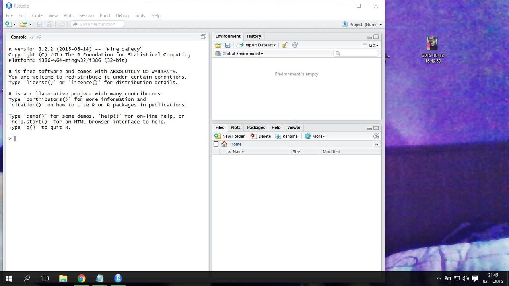
Task: Open the View menu
Action: point(53,15)
